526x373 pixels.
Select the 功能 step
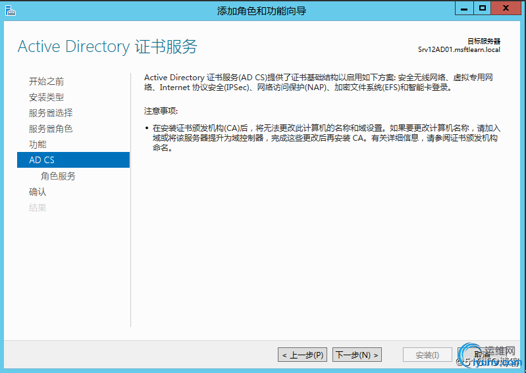(38, 145)
